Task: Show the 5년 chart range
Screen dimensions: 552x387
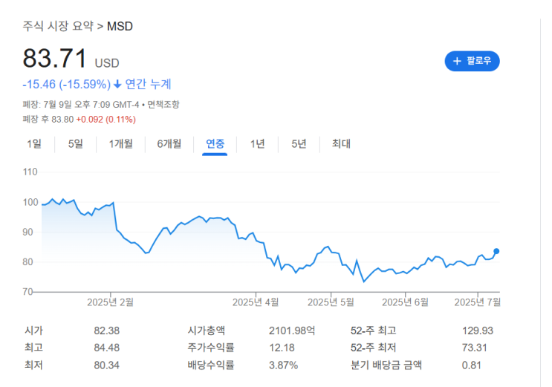Action: [x=299, y=143]
